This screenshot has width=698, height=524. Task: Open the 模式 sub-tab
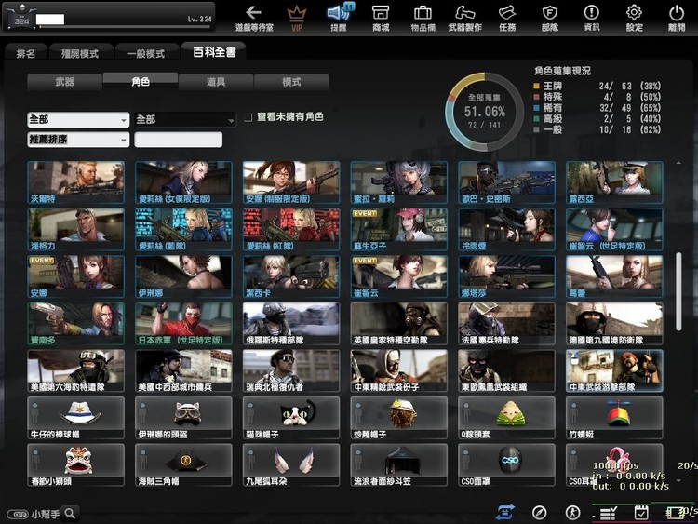point(291,82)
